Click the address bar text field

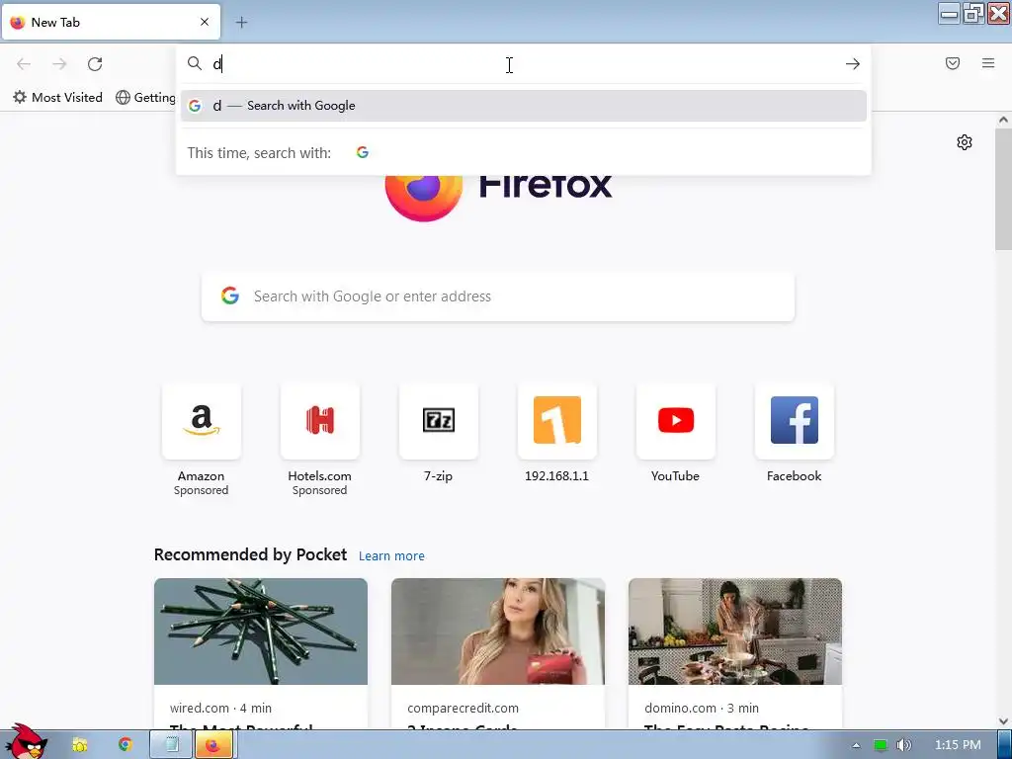[523, 64]
